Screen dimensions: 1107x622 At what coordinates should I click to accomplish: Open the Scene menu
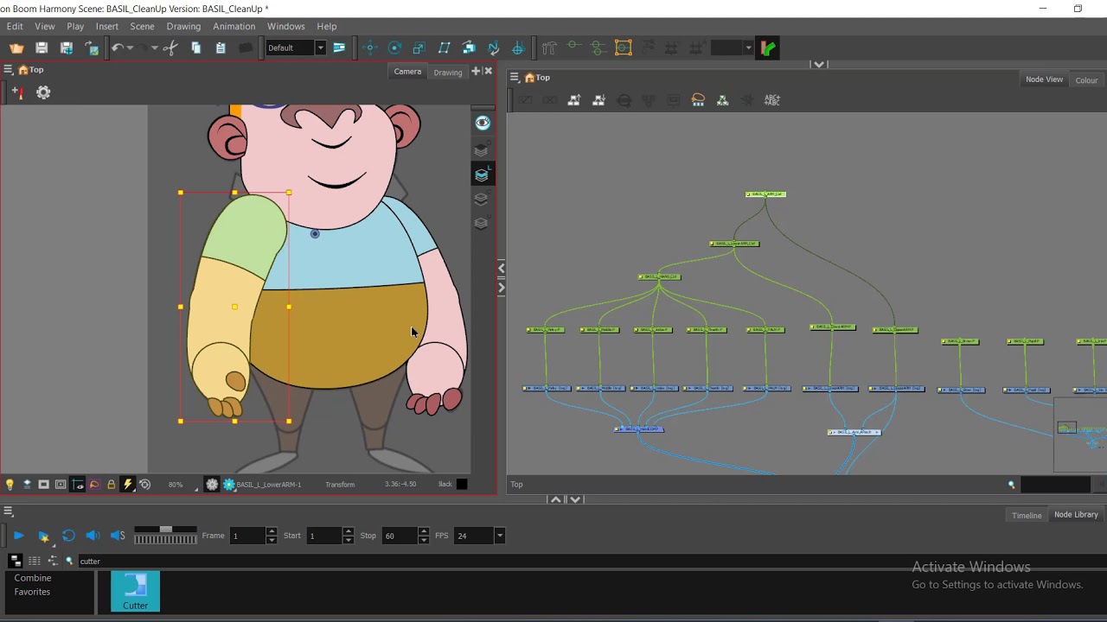[x=142, y=26]
